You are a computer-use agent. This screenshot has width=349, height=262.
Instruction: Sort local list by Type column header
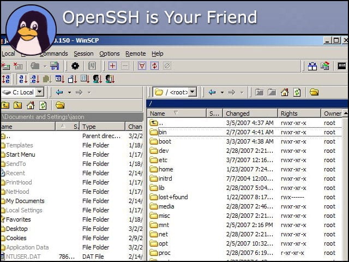[x=103, y=127]
